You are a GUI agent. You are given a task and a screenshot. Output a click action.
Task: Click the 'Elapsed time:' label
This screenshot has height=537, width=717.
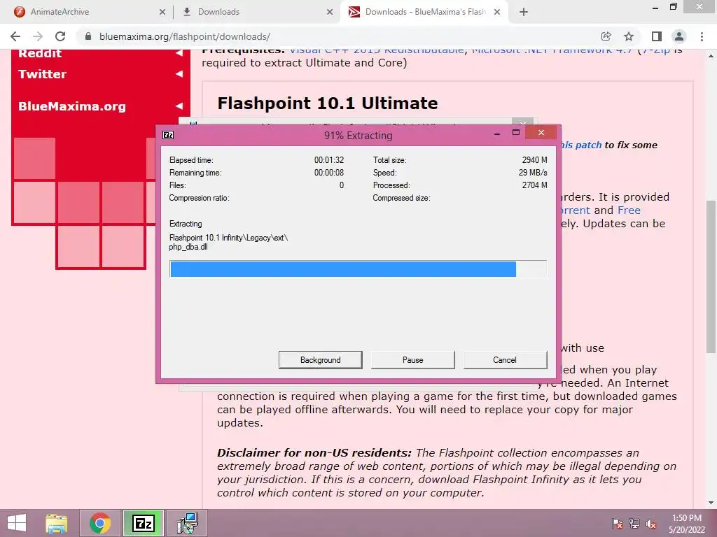(x=191, y=160)
